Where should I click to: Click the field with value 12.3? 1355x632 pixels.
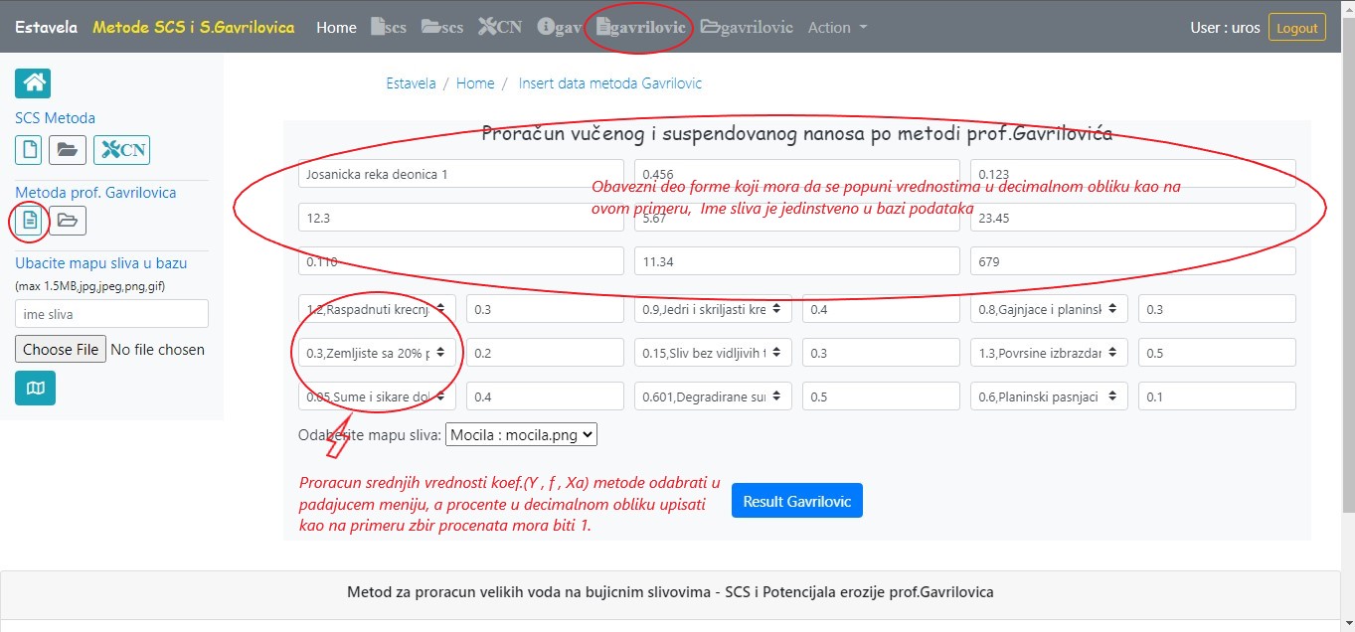point(461,218)
